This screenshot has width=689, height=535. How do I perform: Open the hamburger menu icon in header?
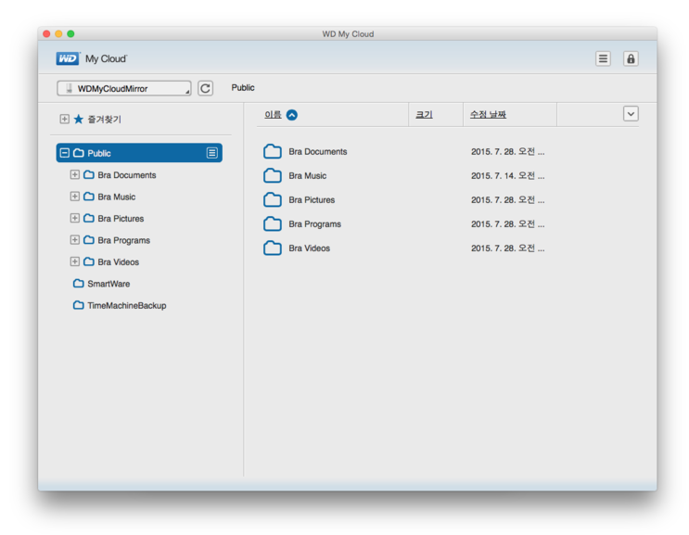(x=603, y=58)
